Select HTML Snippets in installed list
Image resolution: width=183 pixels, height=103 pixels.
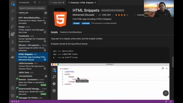click(32, 57)
